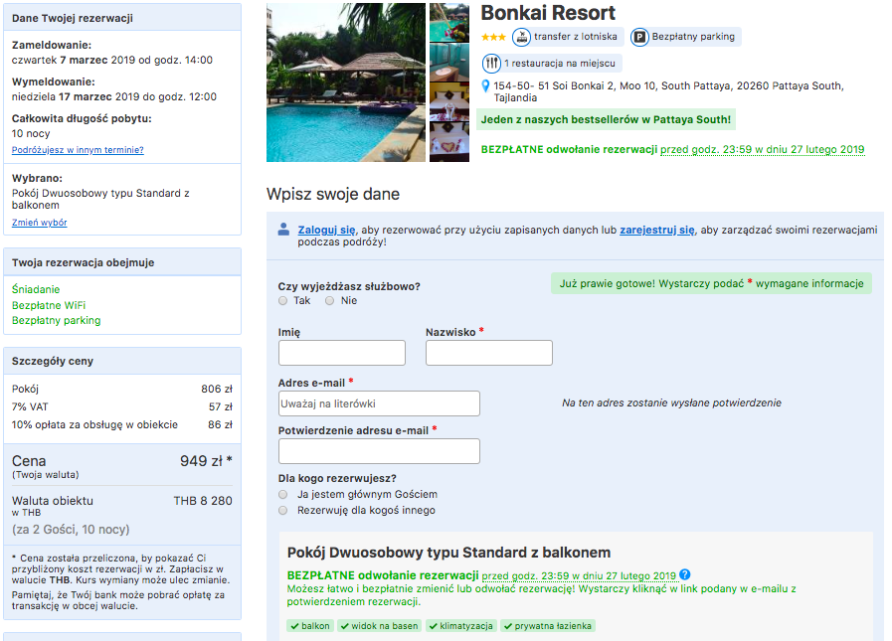Click the balkon checkmark tag
The width and height of the screenshot is (892, 641).
310,626
